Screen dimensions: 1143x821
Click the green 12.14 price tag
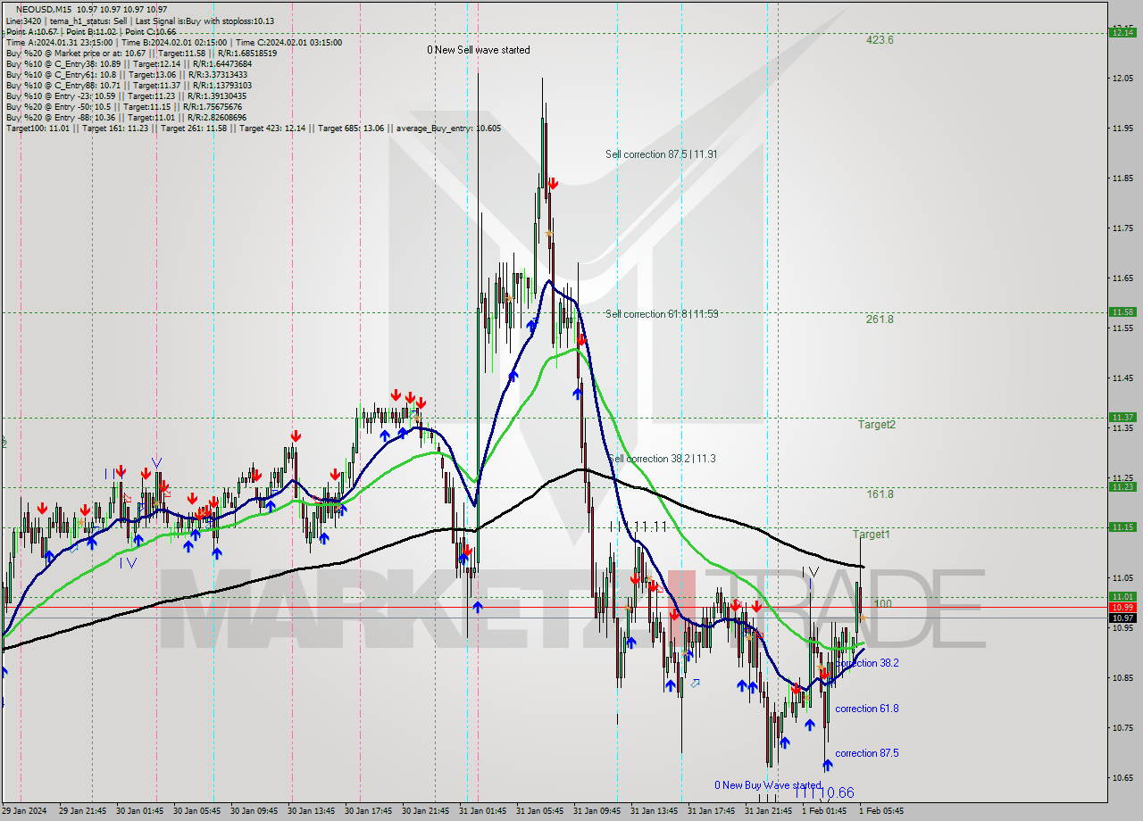(x=1122, y=32)
